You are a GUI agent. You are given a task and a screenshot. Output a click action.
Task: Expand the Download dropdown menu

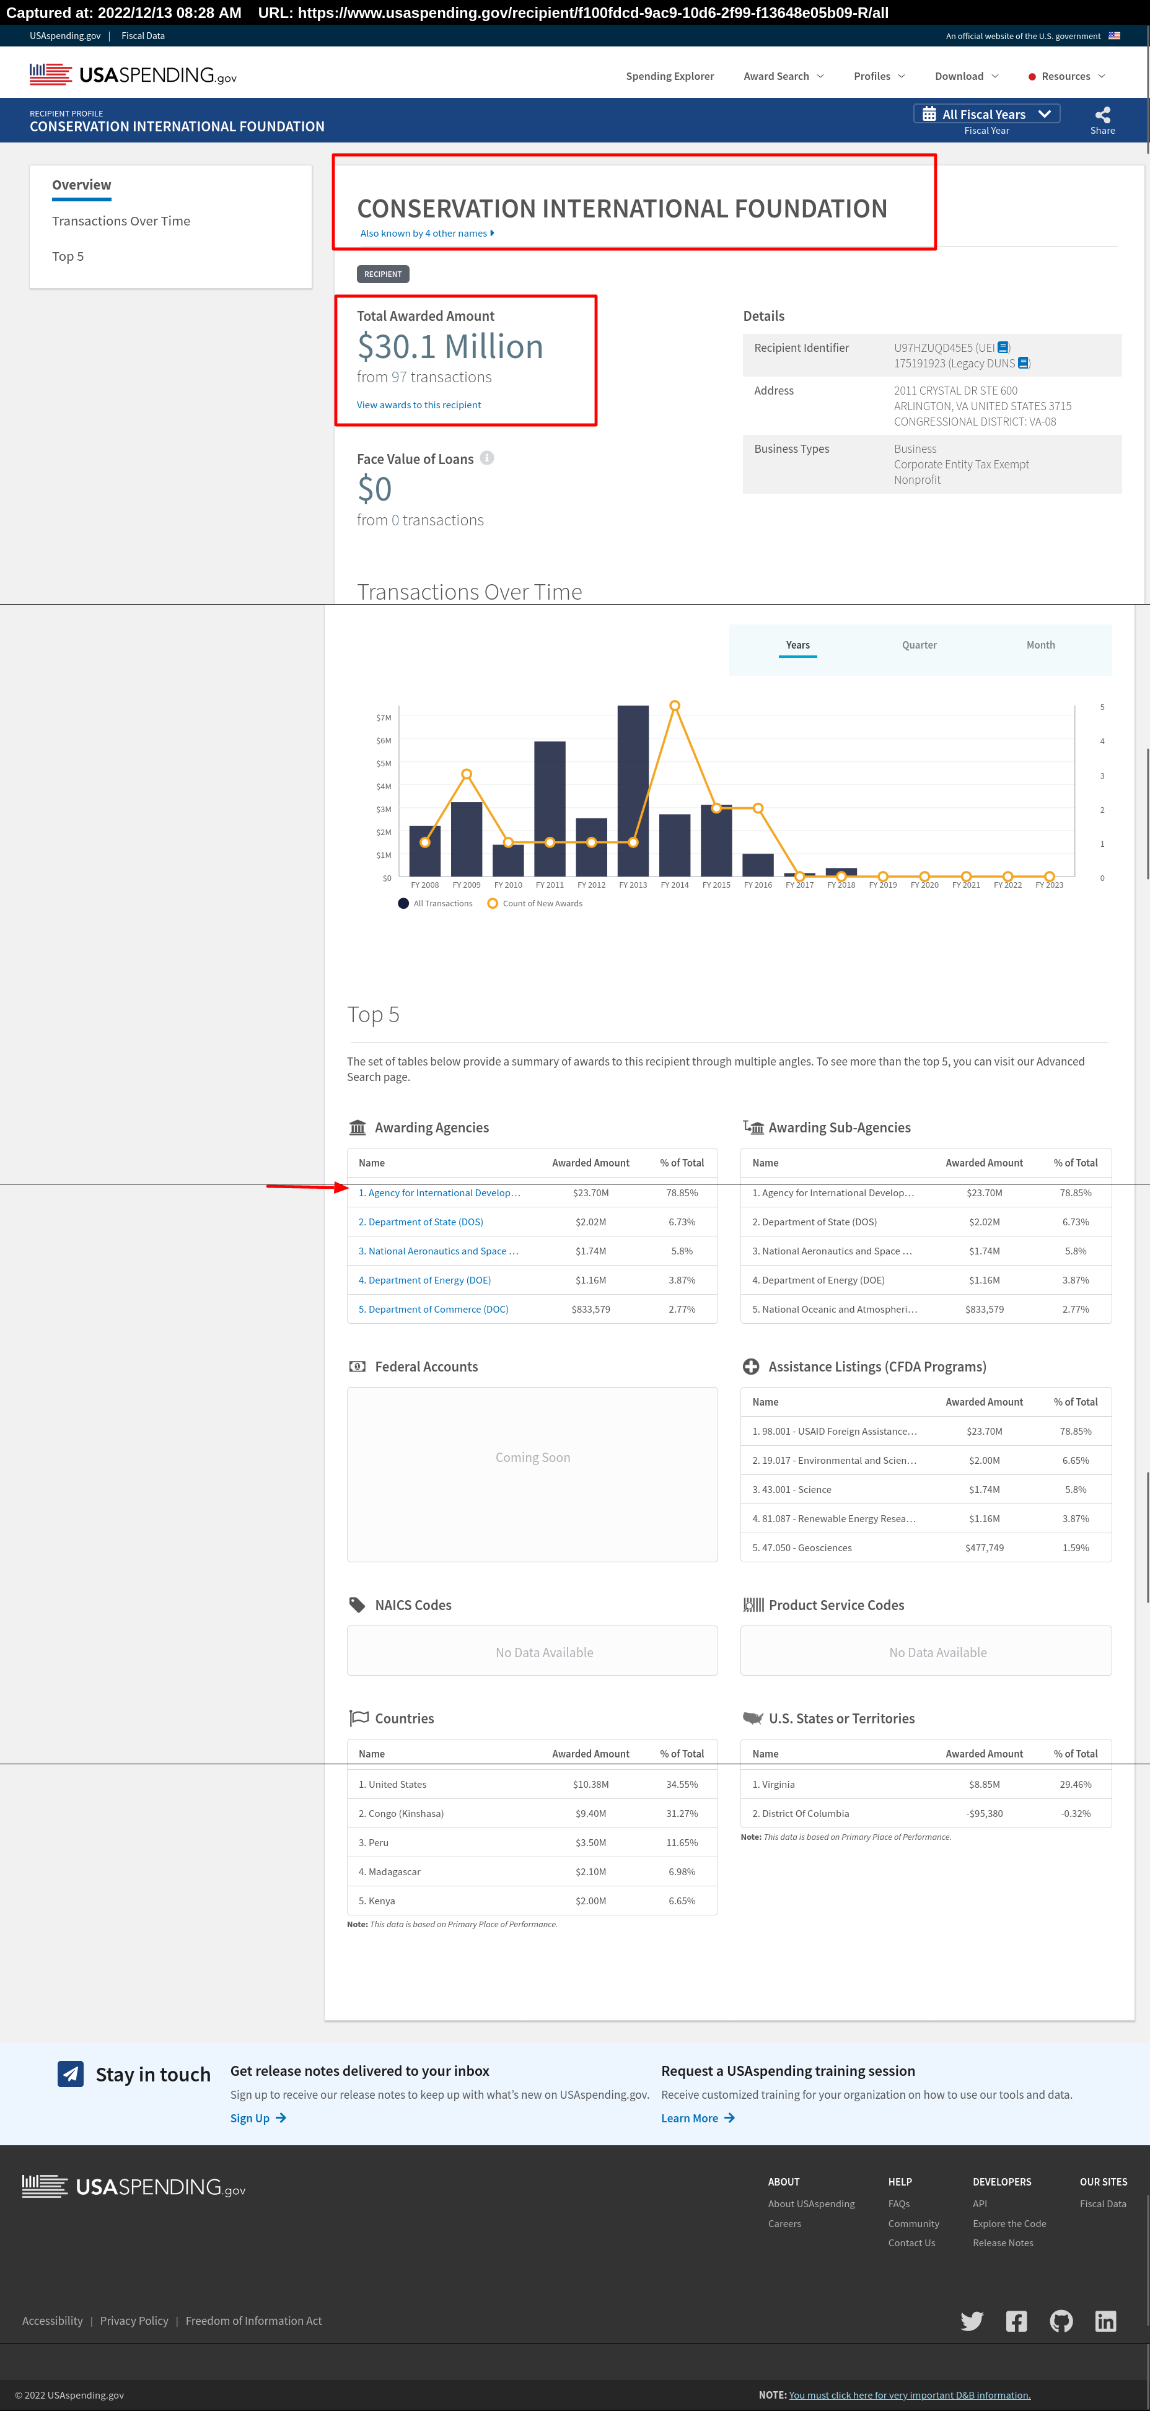click(x=965, y=76)
